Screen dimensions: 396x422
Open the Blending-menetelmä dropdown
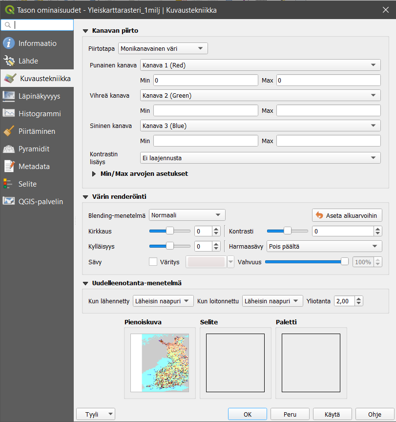(187, 215)
